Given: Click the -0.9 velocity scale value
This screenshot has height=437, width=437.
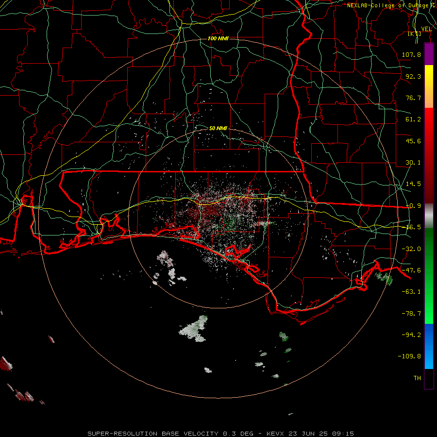Looking at the screenshot, I should tap(413, 206).
